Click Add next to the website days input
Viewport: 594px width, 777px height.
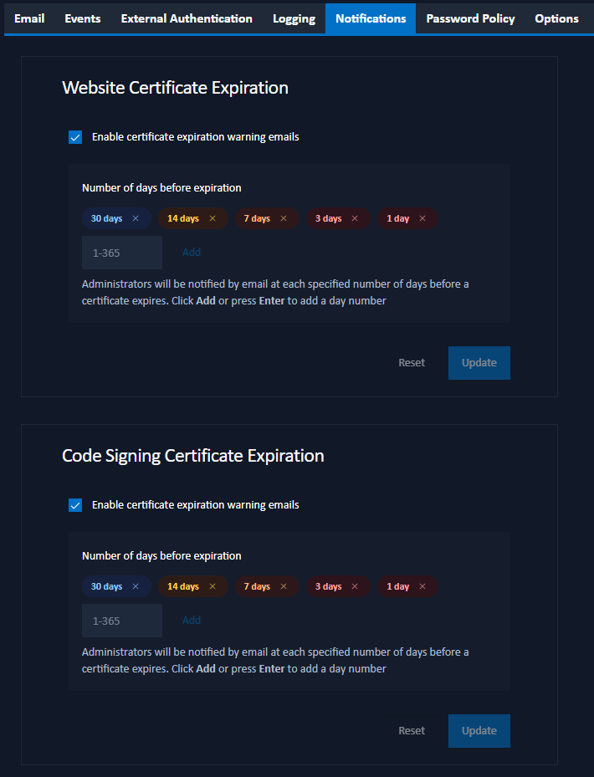(191, 251)
